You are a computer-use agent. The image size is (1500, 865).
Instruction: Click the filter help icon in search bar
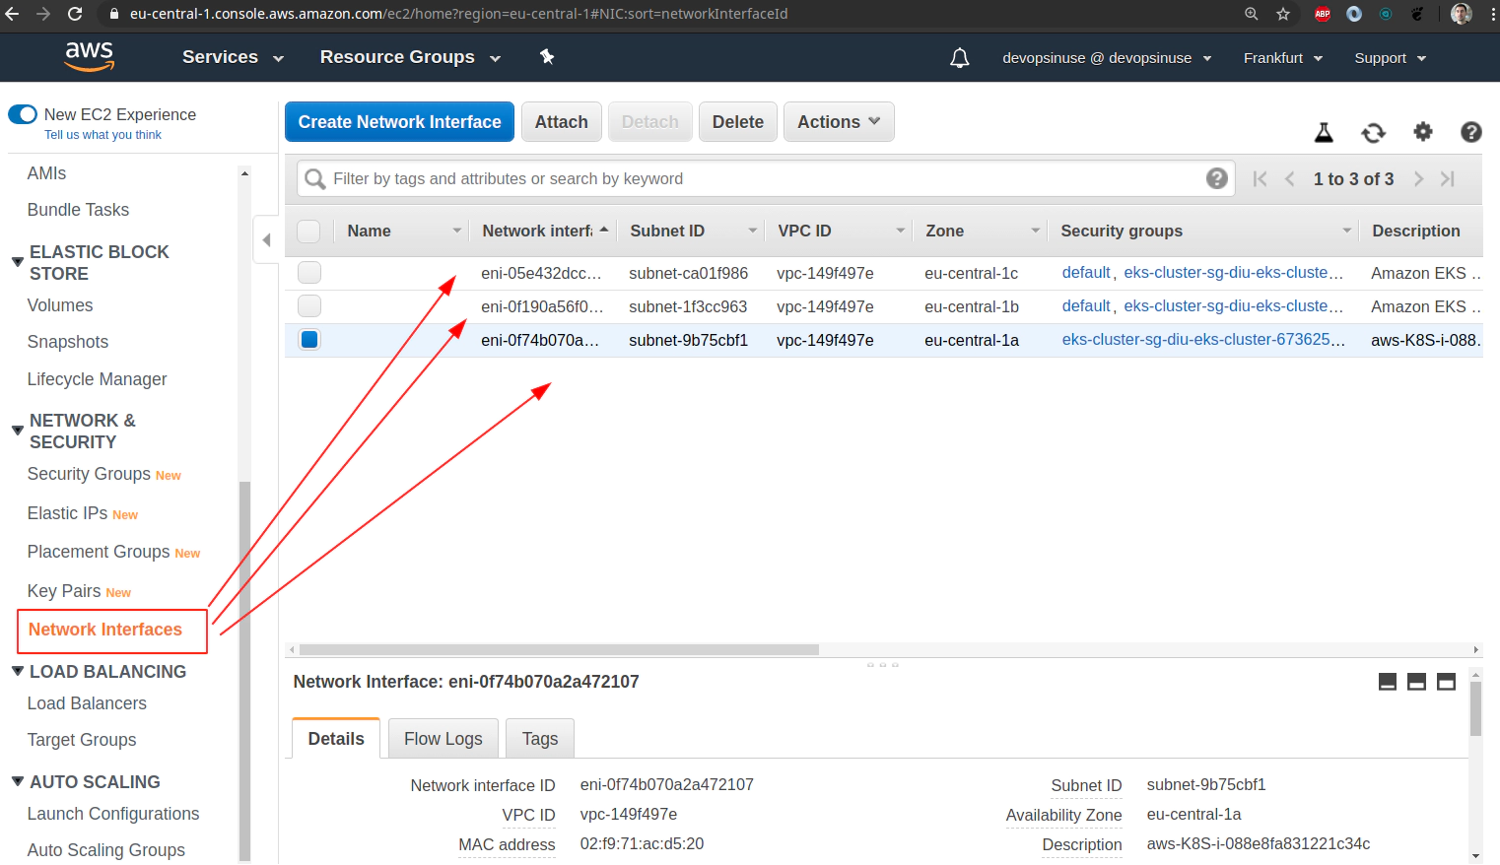(x=1217, y=178)
